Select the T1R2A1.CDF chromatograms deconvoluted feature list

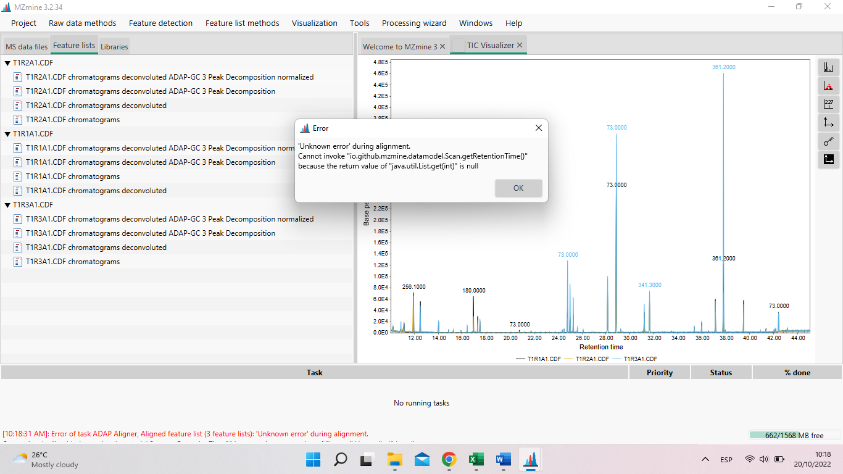pyautogui.click(x=95, y=105)
